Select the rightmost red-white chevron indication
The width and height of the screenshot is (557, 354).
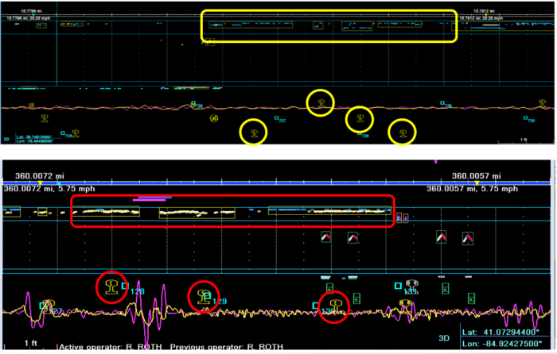[468, 238]
